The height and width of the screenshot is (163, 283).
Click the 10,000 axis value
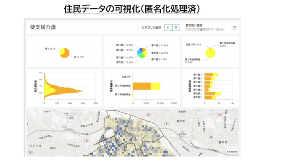[x=160, y=103]
